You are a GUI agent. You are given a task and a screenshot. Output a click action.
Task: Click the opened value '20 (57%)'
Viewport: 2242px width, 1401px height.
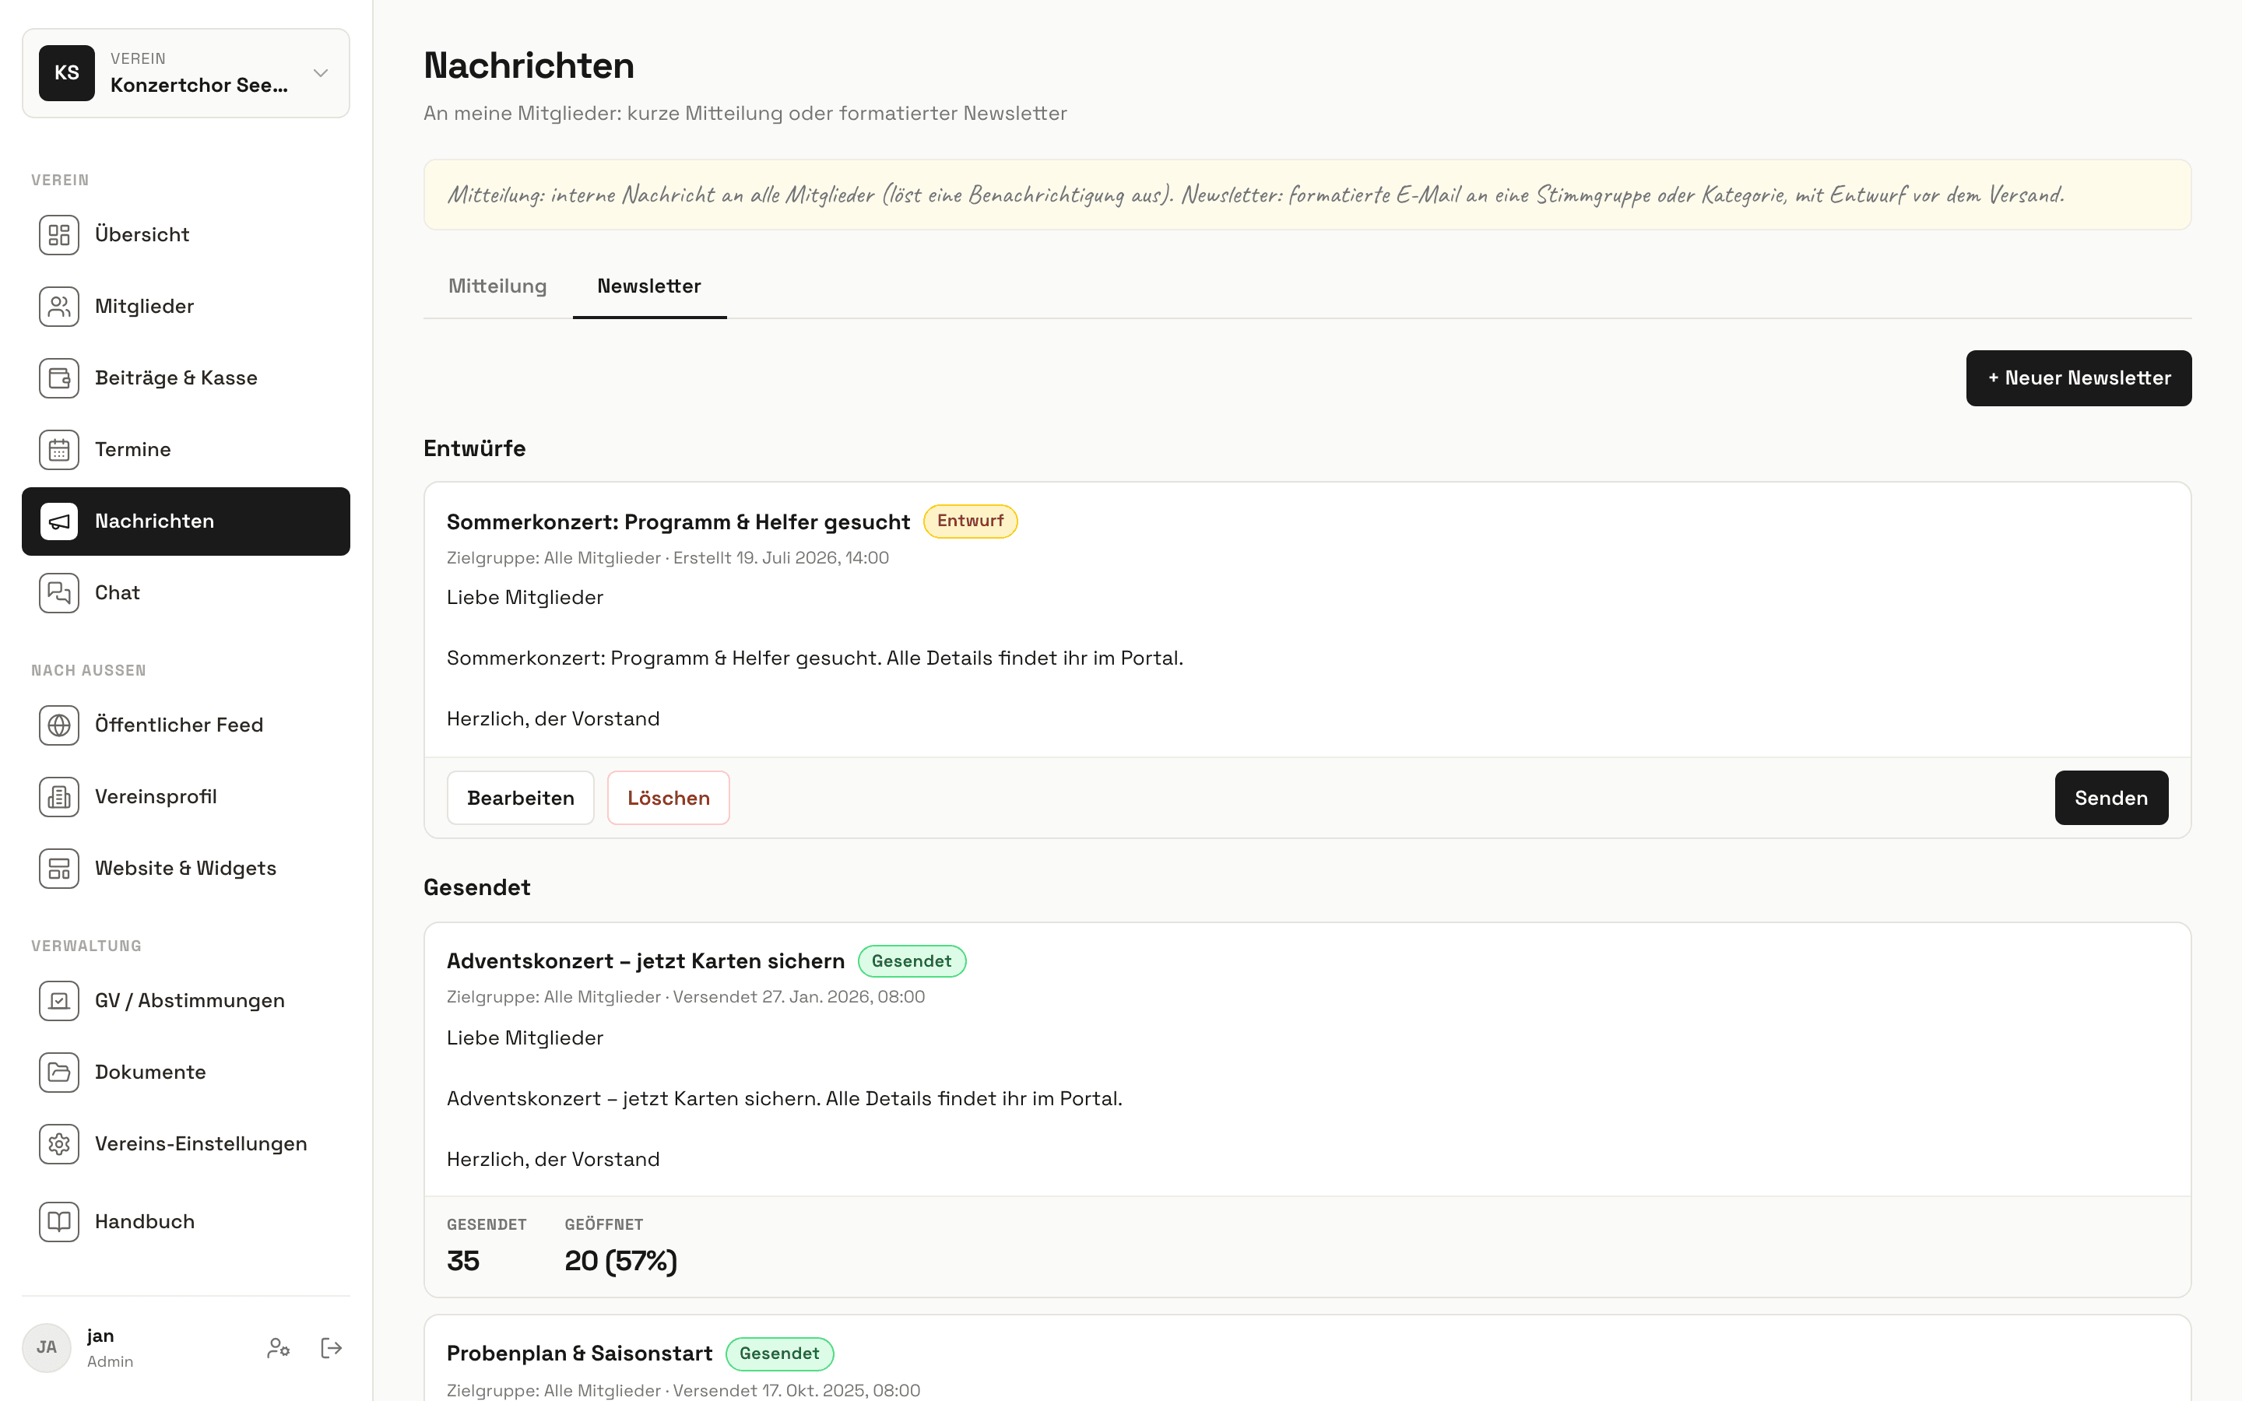[620, 1261]
